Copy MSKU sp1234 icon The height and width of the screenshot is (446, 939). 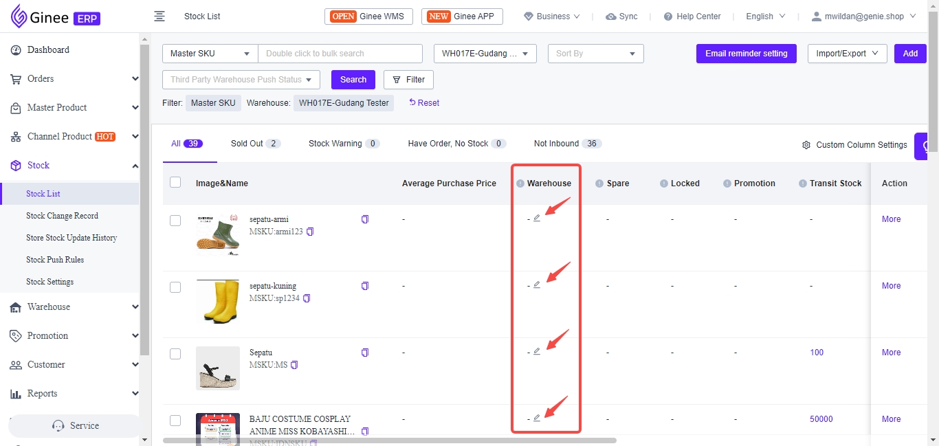click(x=307, y=298)
